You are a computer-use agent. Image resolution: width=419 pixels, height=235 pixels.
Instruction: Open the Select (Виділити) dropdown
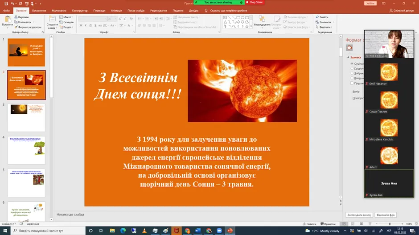coord(324,27)
